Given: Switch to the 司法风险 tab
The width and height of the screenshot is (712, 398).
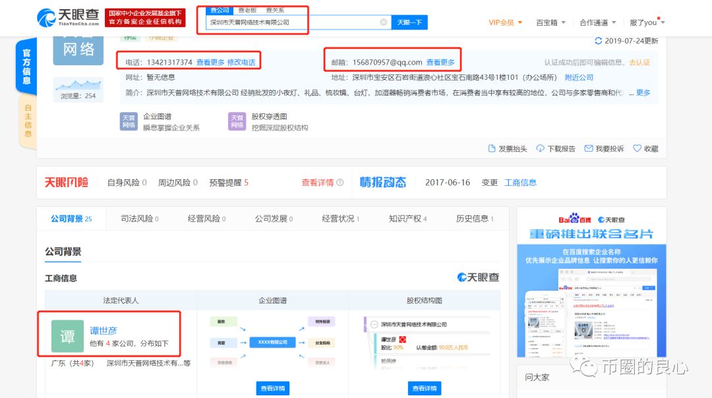Looking at the screenshot, I should coord(139,219).
